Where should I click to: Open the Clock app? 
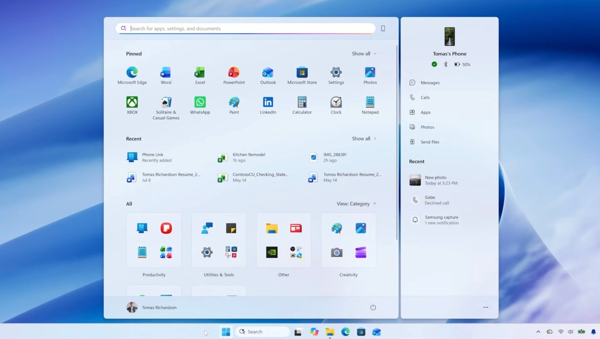coord(336,105)
